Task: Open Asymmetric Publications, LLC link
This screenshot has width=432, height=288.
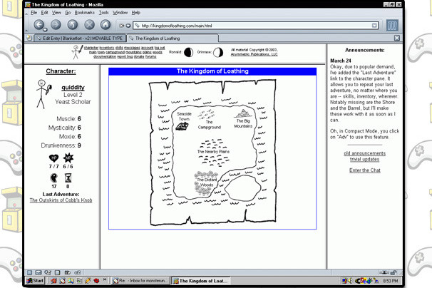Action: coord(254,54)
